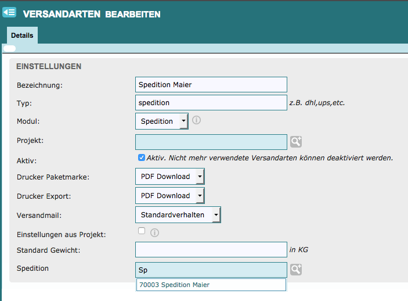This screenshot has height=301, width=408.
Task: Click the Spedition field containing Sp
Action: [x=211, y=270]
